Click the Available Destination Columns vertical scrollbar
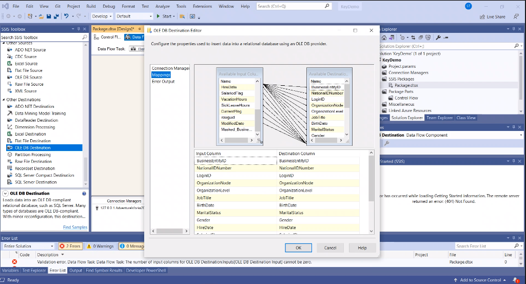This screenshot has height=284, width=526. tap(347, 108)
